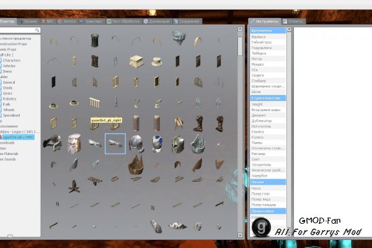Screen dimensions: 372x248
Task: Spawn the dark green pillar prop
Action: point(95,40)
